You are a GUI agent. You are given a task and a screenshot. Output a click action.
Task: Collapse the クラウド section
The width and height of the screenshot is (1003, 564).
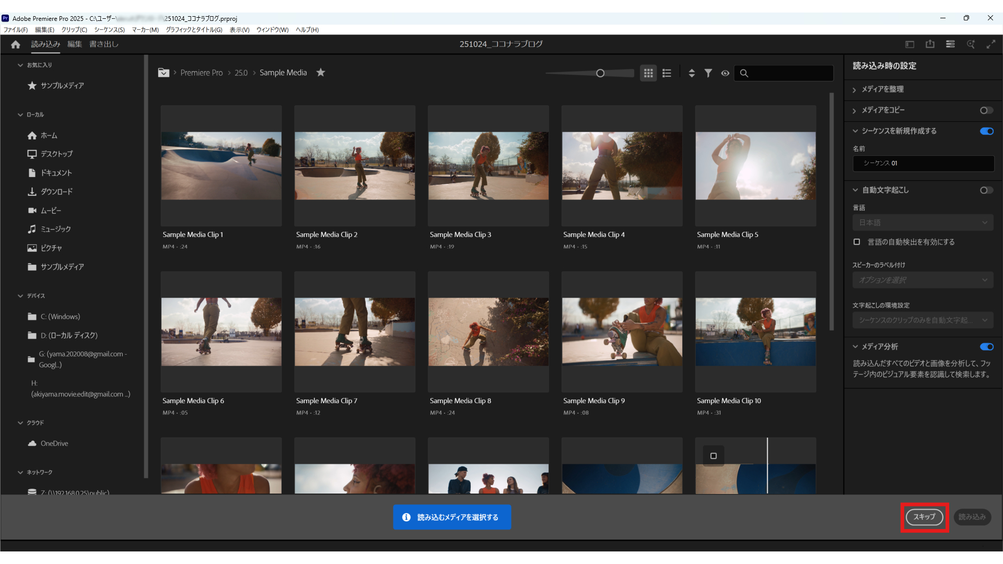20,423
